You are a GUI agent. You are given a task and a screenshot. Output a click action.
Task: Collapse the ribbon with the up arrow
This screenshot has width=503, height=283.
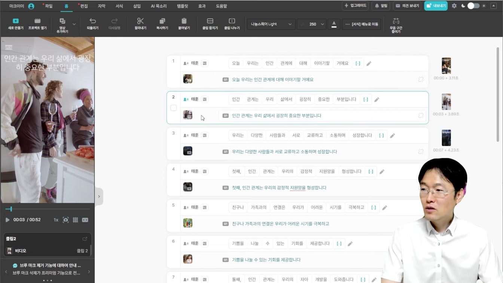tap(494, 6)
